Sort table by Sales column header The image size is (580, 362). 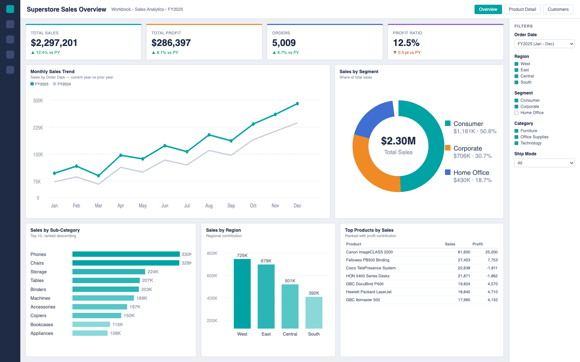(x=450, y=244)
